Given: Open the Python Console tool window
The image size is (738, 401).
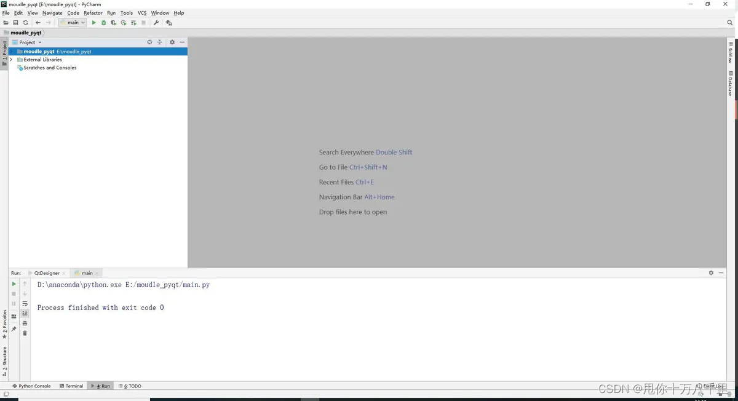Looking at the screenshot, I should 31,386.
